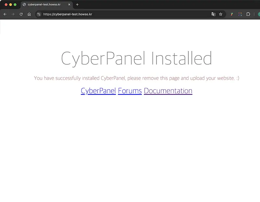Click the CyberPanel Installed heading
Screen dimensions: 260x202
click(136, 58)
